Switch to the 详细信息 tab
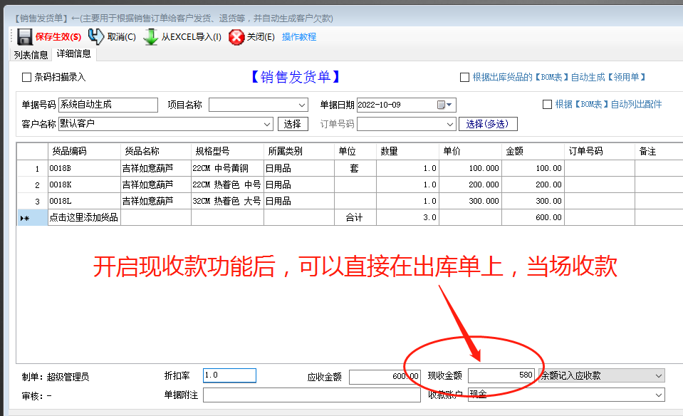This screenshot has width=683, height=416. tap(74, 54)
